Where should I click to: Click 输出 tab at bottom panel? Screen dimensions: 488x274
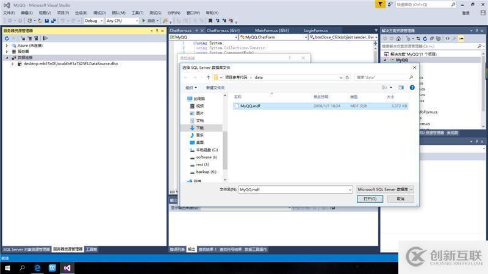(x=192, y=249)
